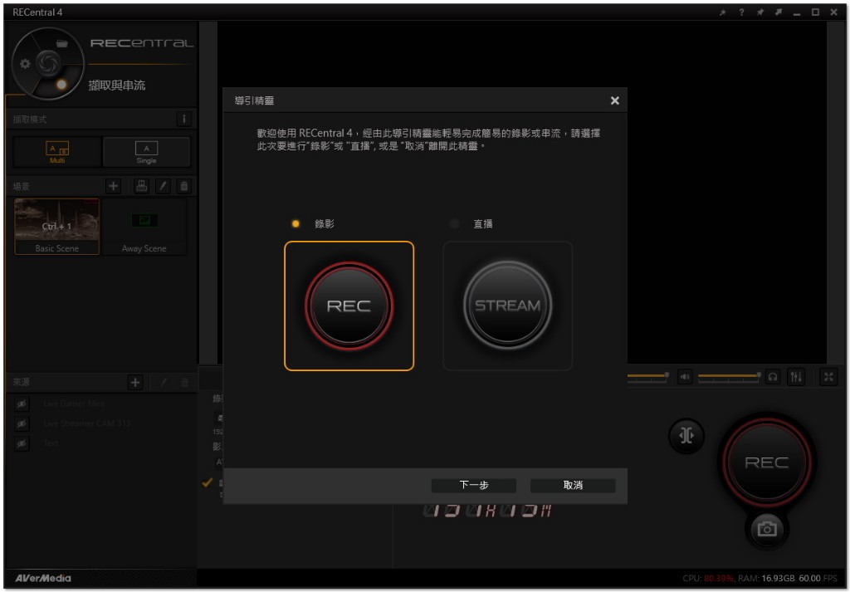Click the edit scene pencil icon
Screen dimensions: 850x592
tap(163, 186)
